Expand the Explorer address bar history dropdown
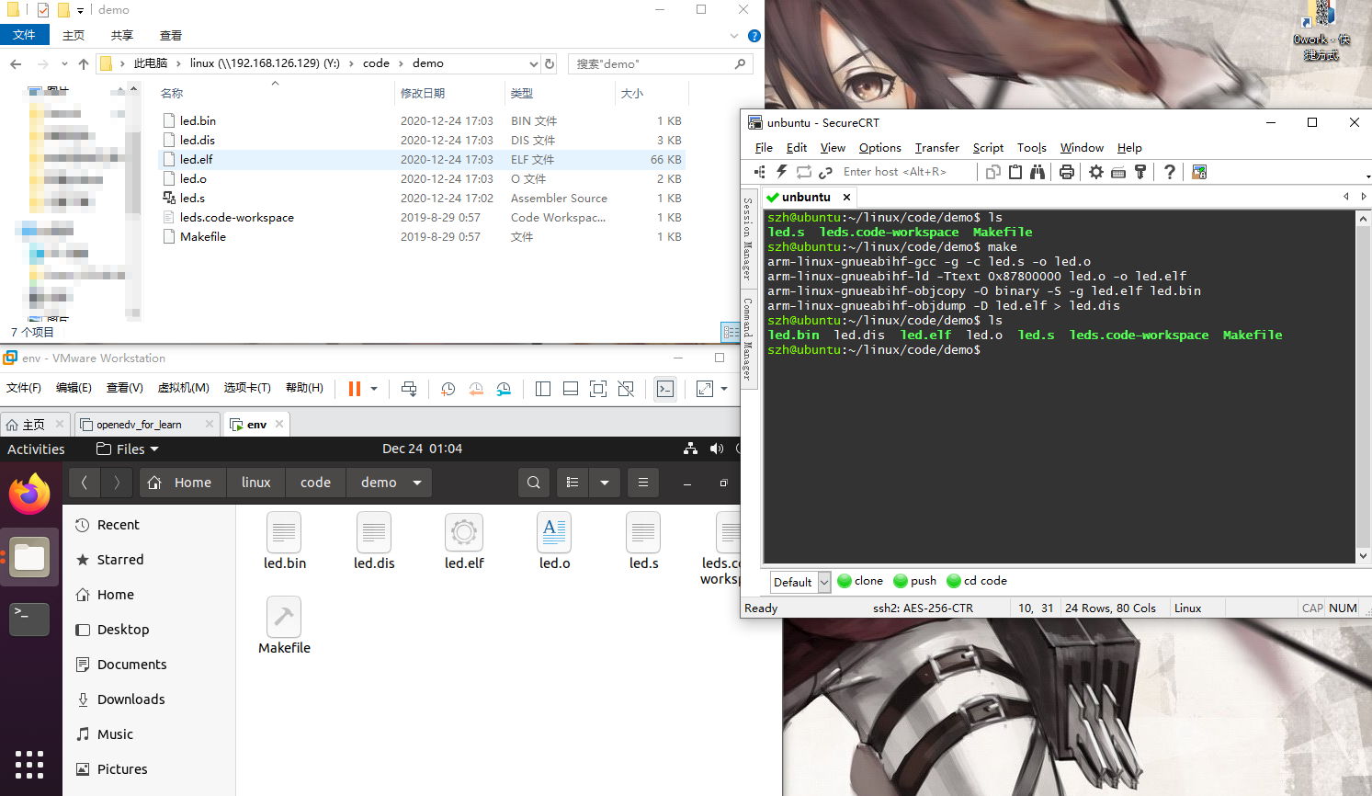The width and height of the screenshot is (1372, 796). pos(533,63)
